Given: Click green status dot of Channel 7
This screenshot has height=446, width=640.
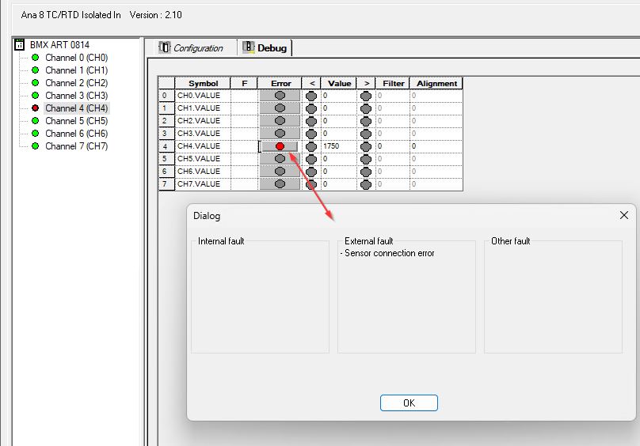Looking at the screenshot, I should pos(35,146).
